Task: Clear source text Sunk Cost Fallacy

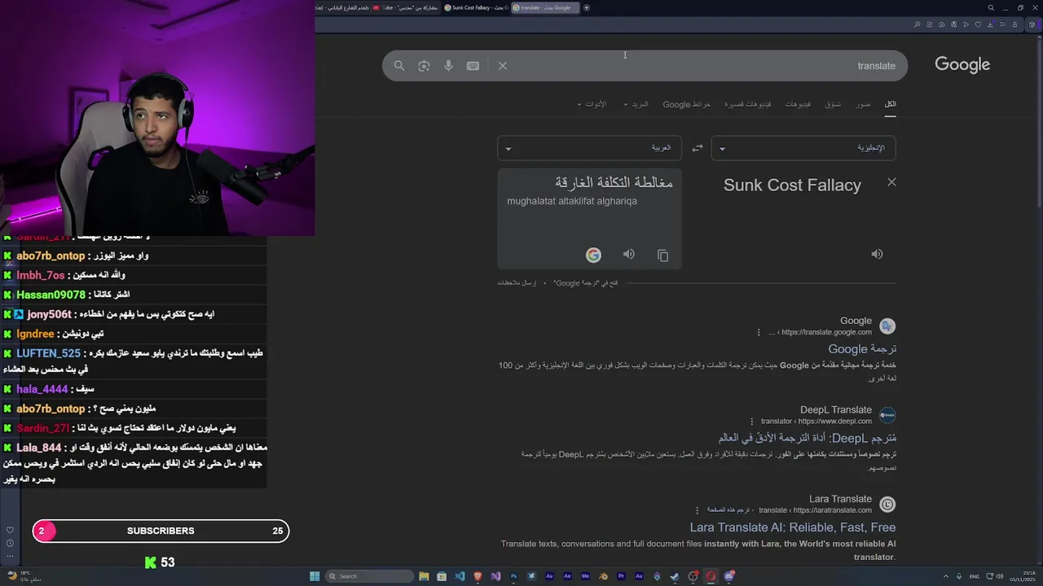Action: [891, 182]
